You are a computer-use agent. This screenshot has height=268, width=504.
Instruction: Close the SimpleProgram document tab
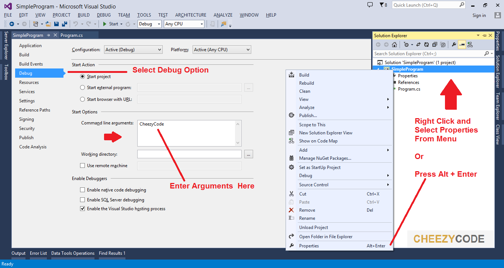(55, 35)
